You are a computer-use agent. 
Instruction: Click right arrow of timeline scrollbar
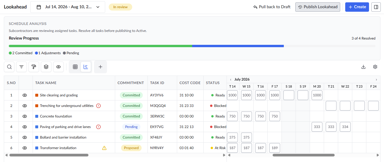point(378,155)
